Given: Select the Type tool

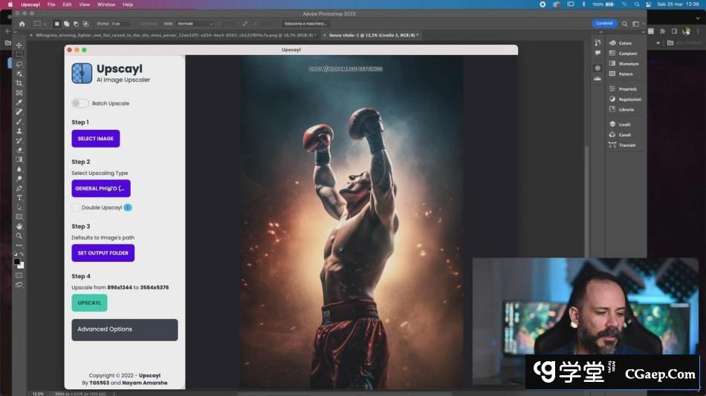Looking at the screenshot, I should [x=19, y=198].
